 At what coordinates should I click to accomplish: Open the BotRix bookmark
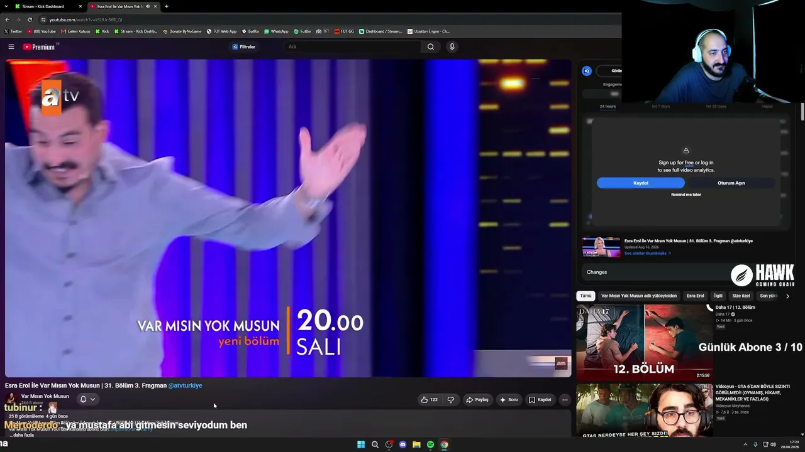coord(250,31)
